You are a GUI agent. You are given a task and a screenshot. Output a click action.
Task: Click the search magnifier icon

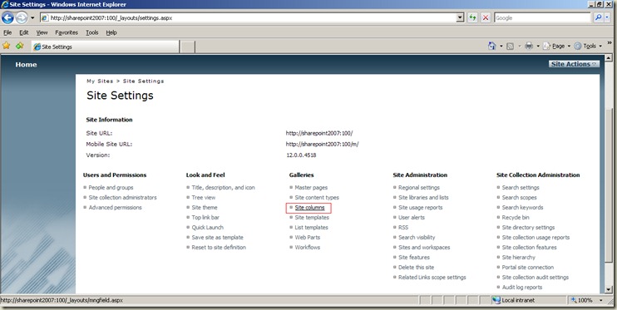pos(598,17)
